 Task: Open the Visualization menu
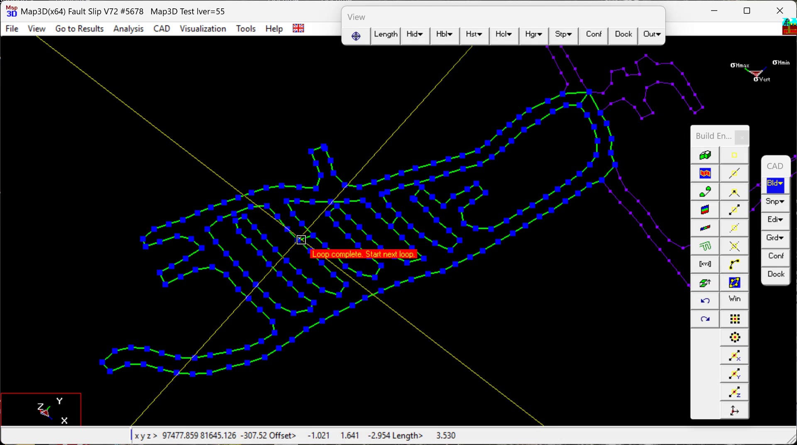point(203,29)
